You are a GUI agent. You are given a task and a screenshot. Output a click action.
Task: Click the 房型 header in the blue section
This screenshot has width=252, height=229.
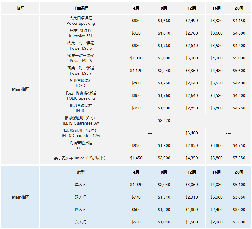(x=81, y=172)
